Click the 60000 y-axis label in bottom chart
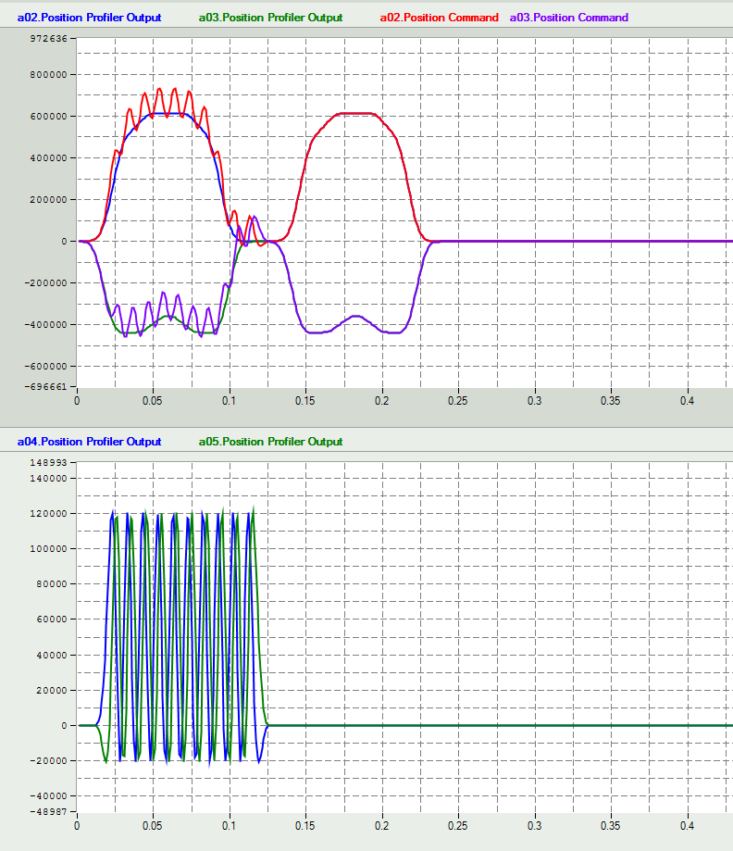Viewport: 733px width, 851px height. (51, 619)
